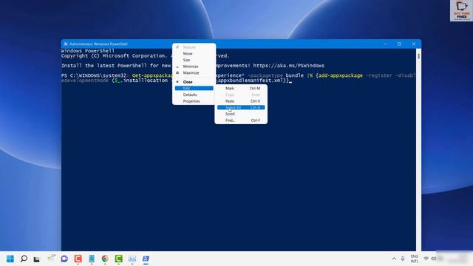Choose Scroll in the Edit submenu

tap(241, 114)
